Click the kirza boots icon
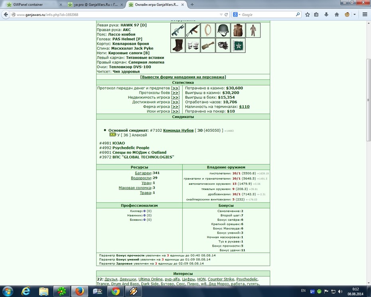This screenshot has height=297, width=371. [x=178, y=45]
